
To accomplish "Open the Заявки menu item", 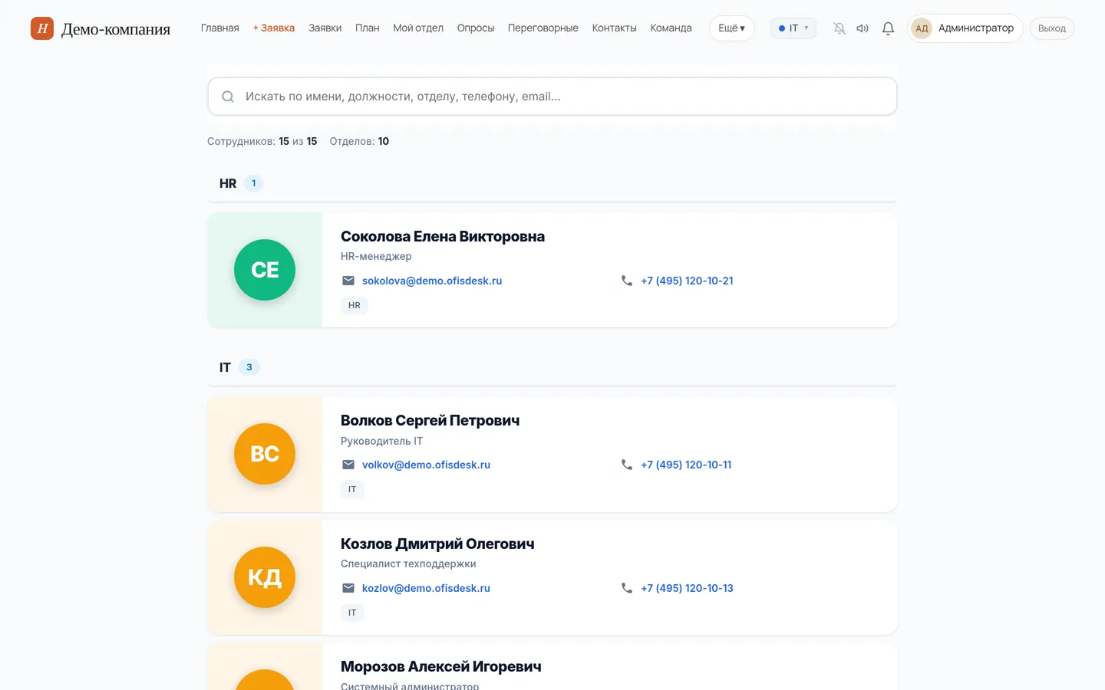I will tap(325, 28).
